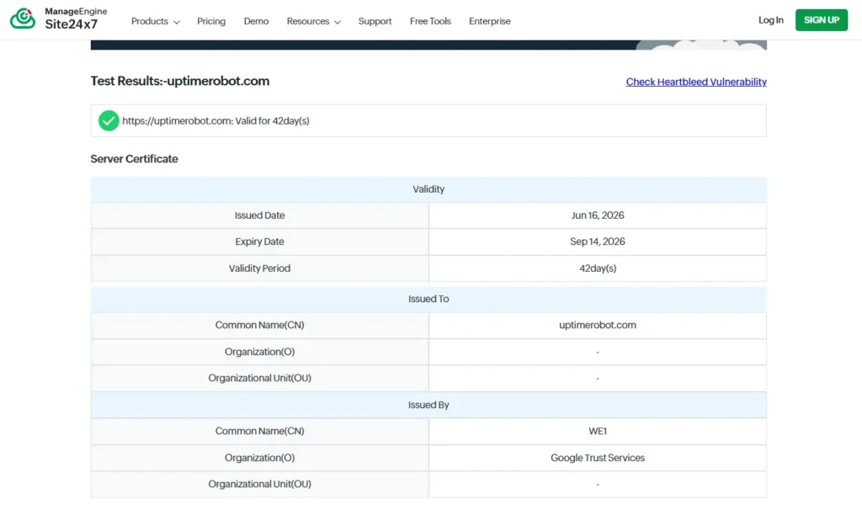Select the 'Google Trust Services' value
The width and height of the screenshot is (862, 510).
click(x=598, y=458)
